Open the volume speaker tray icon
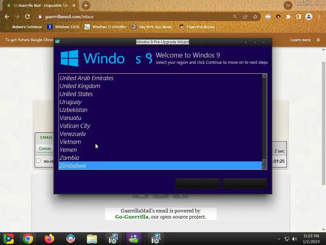Screen dimensions: 326x245 (294, 239)
